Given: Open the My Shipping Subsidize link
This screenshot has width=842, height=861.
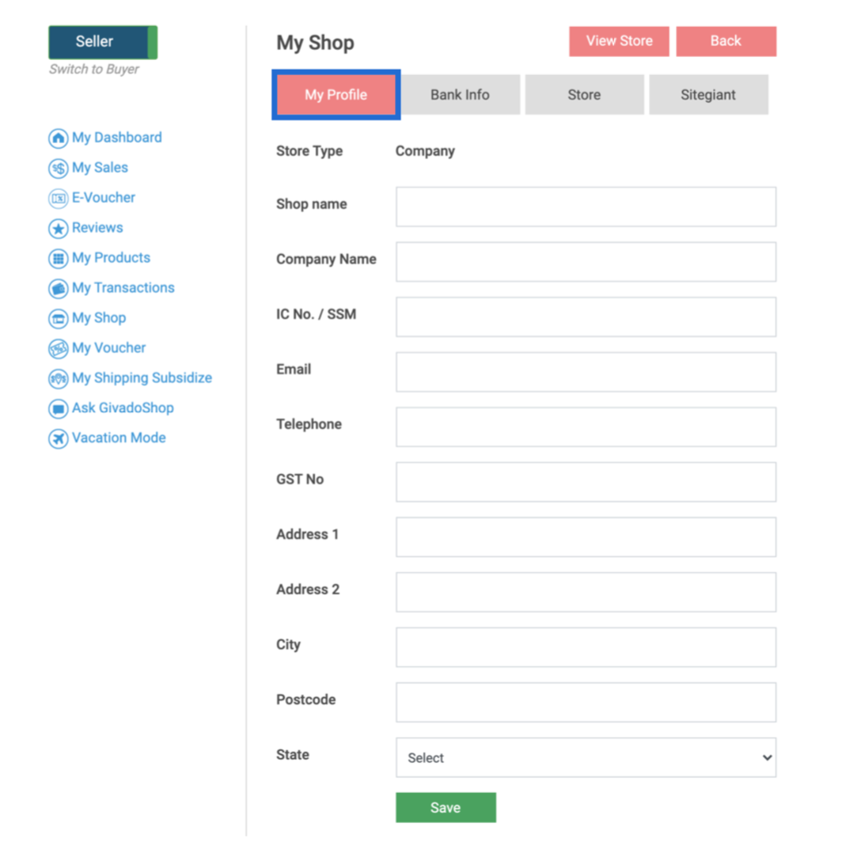Looking at the screenshot, I should pos(142,378).
